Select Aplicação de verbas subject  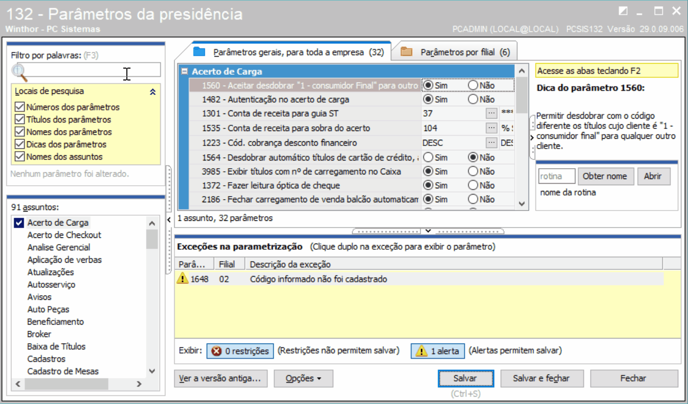(64, 260)
